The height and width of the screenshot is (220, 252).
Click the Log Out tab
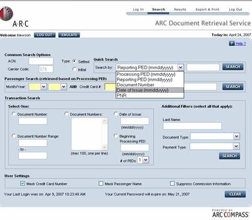[235, 10]
